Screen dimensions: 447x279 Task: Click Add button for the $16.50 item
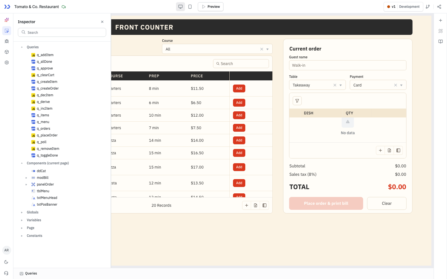tap(239, 153)
